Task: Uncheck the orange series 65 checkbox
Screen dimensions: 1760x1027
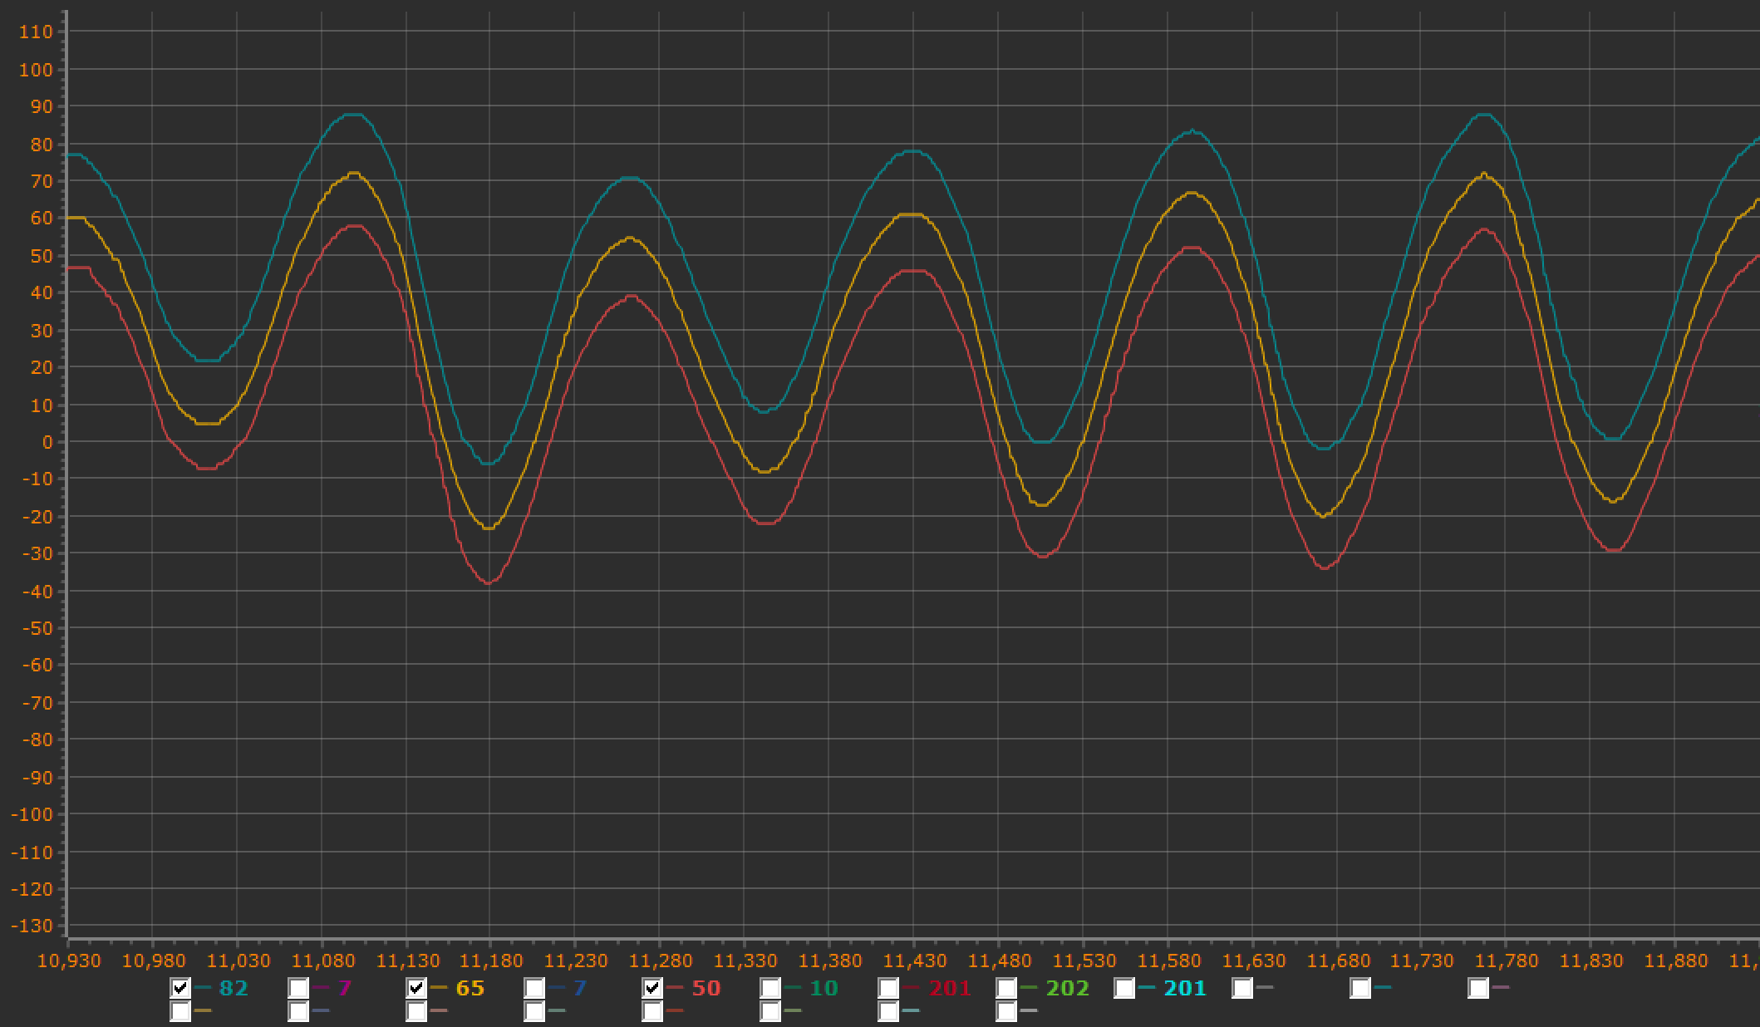Action: click(416, 988)
